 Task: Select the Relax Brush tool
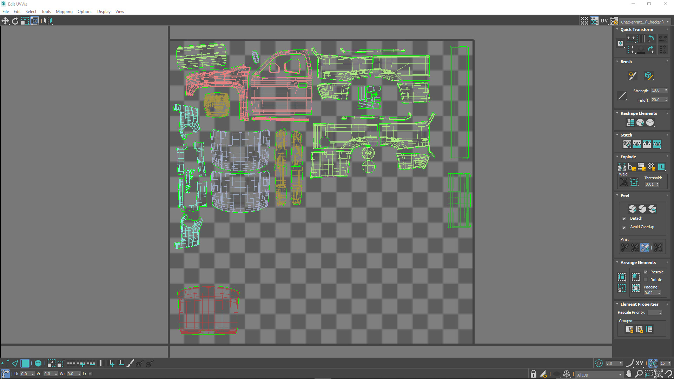[648, 76]
